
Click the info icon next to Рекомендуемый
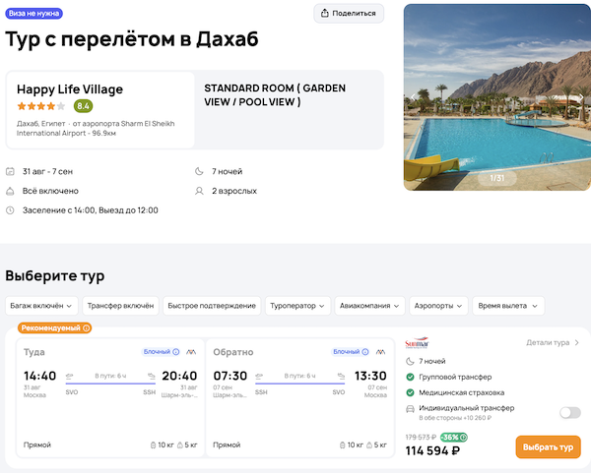pos(87,327)
